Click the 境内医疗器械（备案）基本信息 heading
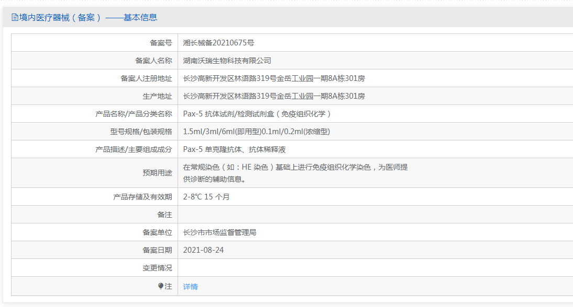The width and height of the screenshot is (573, 307). tap(84, 17)
